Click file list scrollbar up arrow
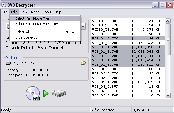The width and height of the screenshot is (174, 113). tap(168, 21)
